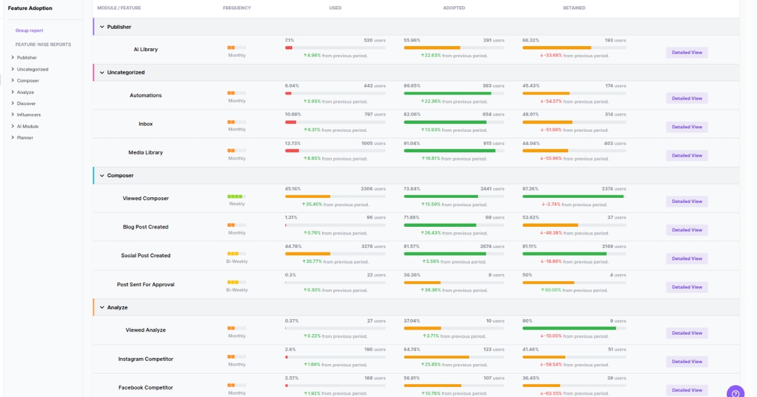Select the Inbox feature row

[145, 124]
